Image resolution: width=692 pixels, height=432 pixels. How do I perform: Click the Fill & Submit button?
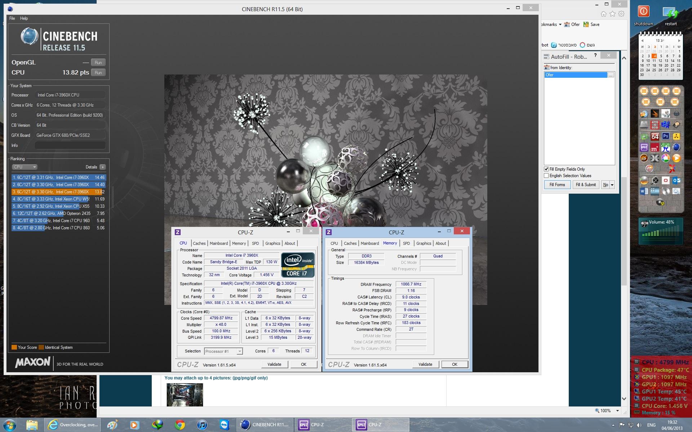(x=586, y=185)
